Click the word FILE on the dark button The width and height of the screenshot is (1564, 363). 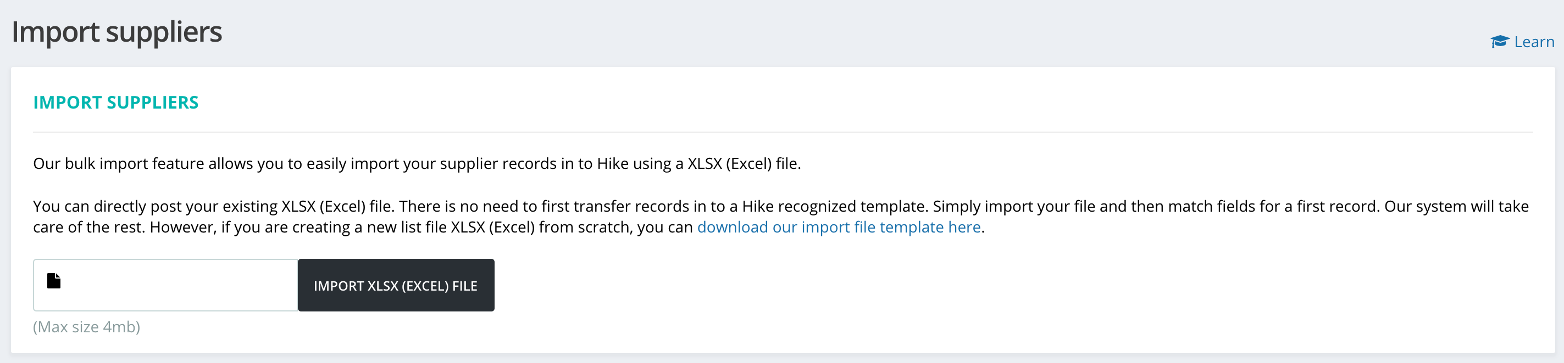[464, 286]
